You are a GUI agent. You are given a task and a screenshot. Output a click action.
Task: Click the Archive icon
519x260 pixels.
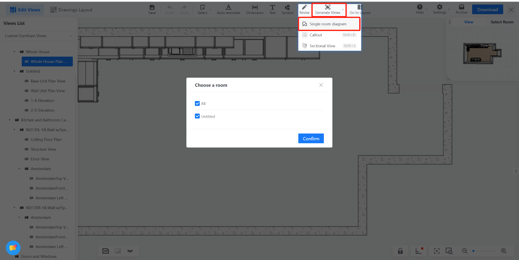tap(461, 9)
